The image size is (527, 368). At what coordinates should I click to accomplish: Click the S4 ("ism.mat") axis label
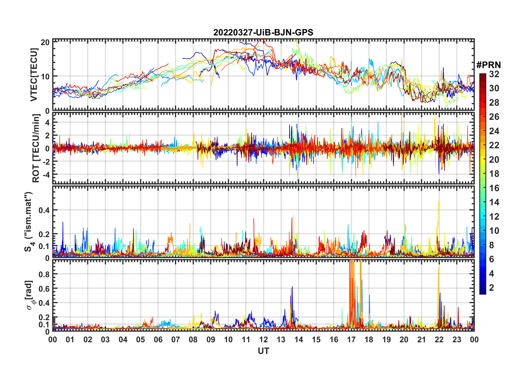[x=29, y=222]
